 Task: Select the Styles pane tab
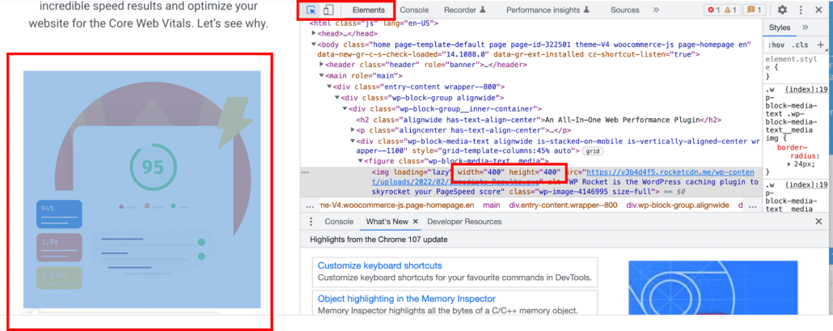coord(780,27)
